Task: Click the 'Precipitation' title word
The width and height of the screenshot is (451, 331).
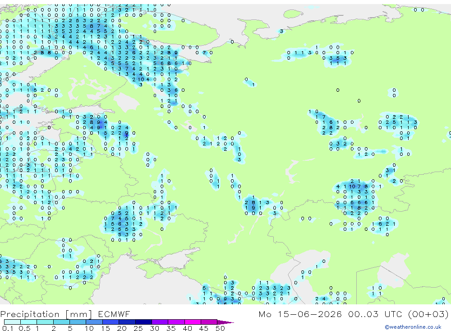Action: (x=30, y=314)
